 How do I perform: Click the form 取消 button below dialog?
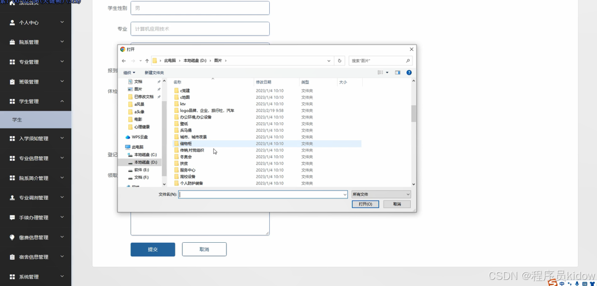click(204, 249)
